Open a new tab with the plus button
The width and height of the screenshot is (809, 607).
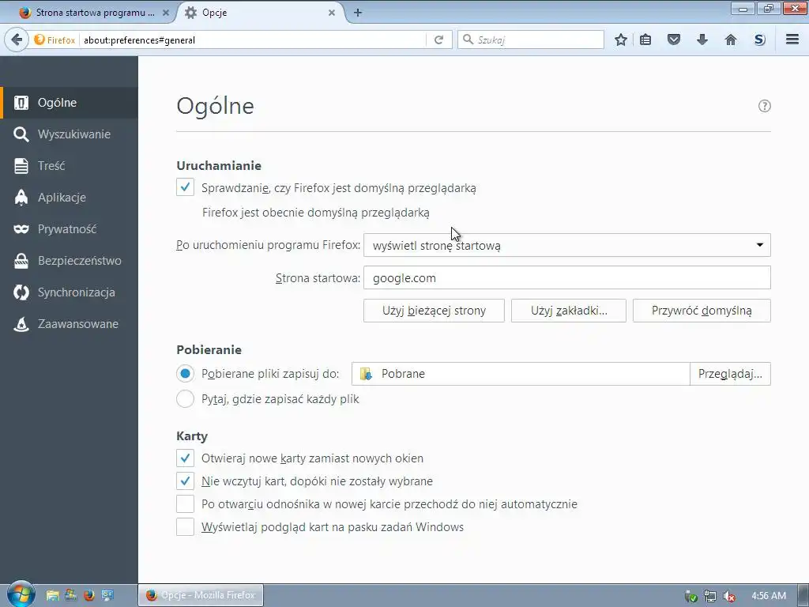pyautogui.click(x=358, y=13)
